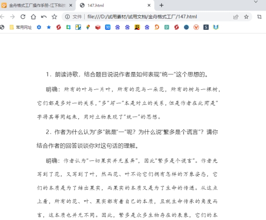This screenshot has width=266, height=220.
Task: Open the Baidu paw bookmark next to 知
Action: (x=117, y=27)
